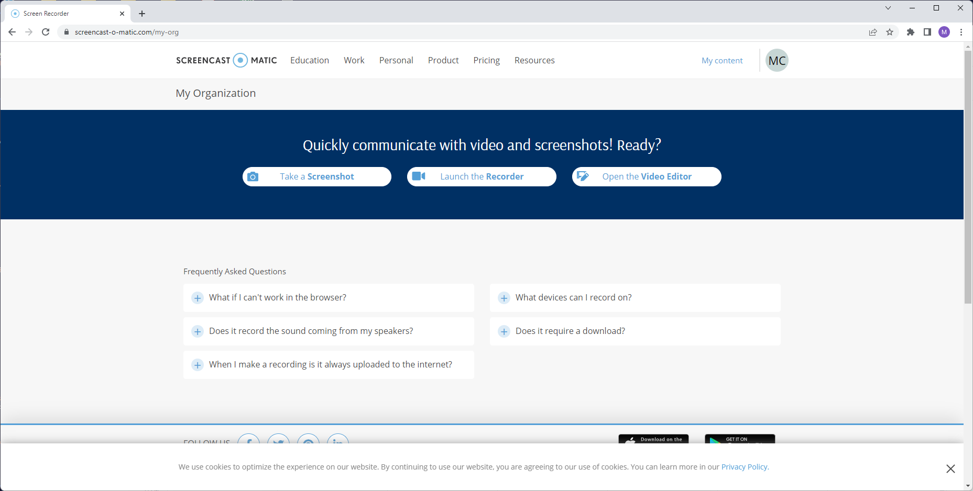The image size is (973, 491).
Task: Open the Product menu
Action: click(443, 60)
